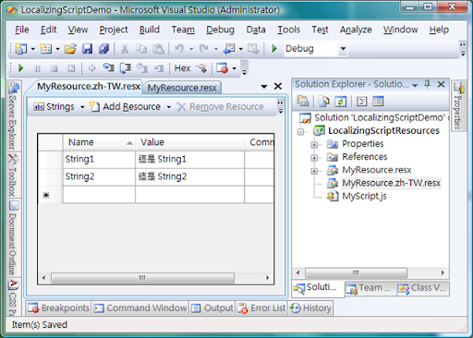The width and height of the screenshot is (473, 338).
Task: Click the Refresh icon in Solution Explorer
Action: pos(341,102)
